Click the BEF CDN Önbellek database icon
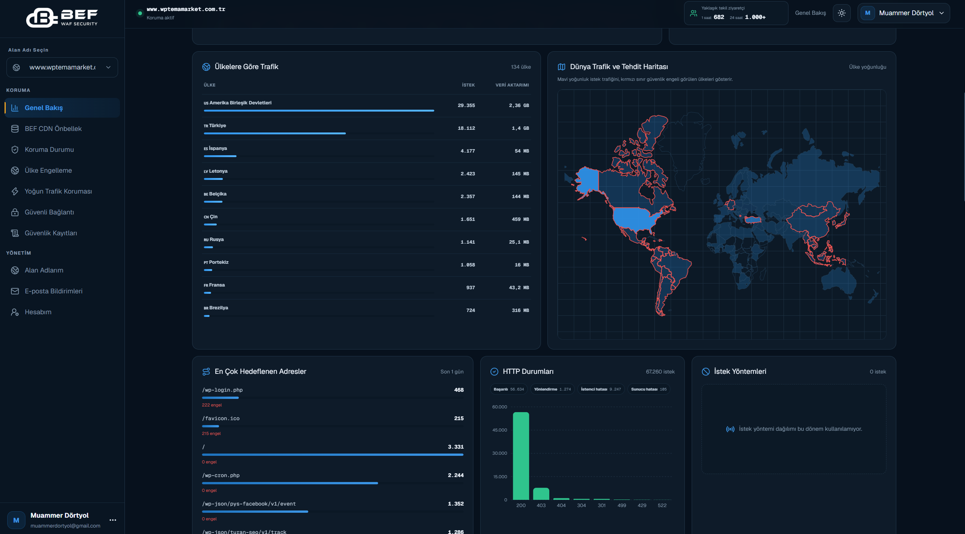965x534 pixels. coord(15,129)
